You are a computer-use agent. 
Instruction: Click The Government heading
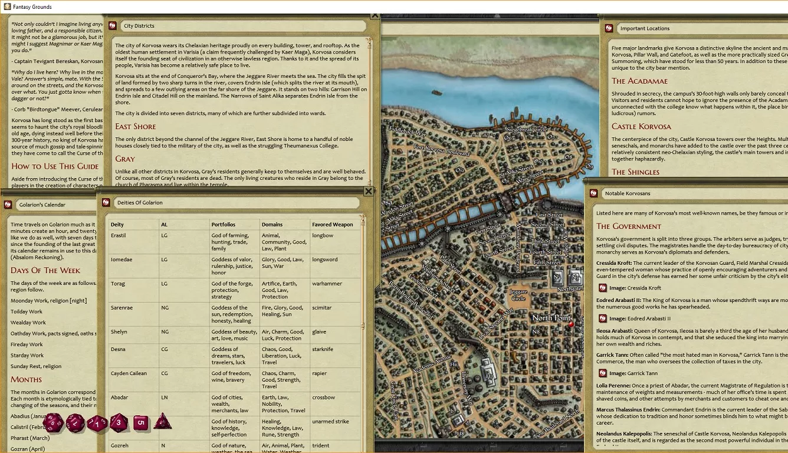coord(629,226)
